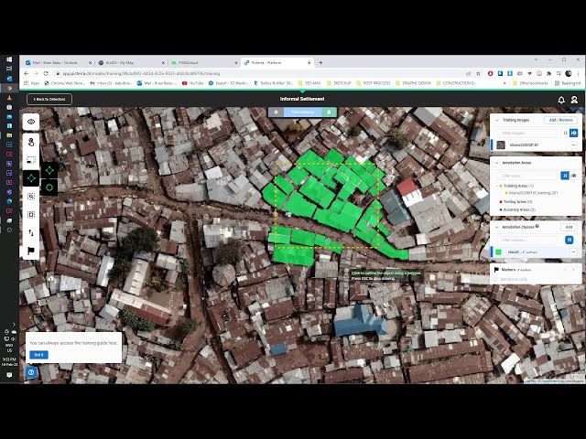Screen dimensions: 586x439
Task: Click the Filter areas input field
Action: pos(527,176)
